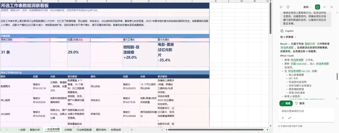The height and width of the screenshot is (133, 339).
Task: Click the 数据概况 module cell
Action: tap(16, 86)
